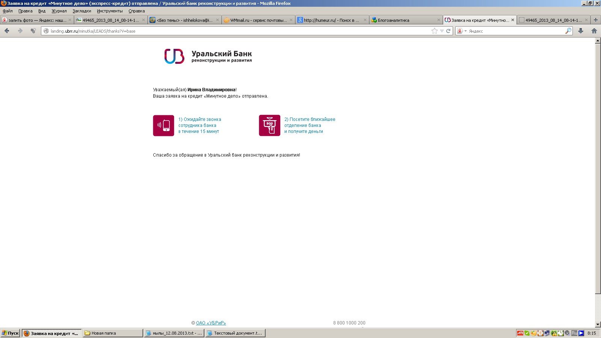The image size is (601, 338).
Task: Click the Ожидайте звонка сотрудника банка link
Action: [x=199, y=125]
